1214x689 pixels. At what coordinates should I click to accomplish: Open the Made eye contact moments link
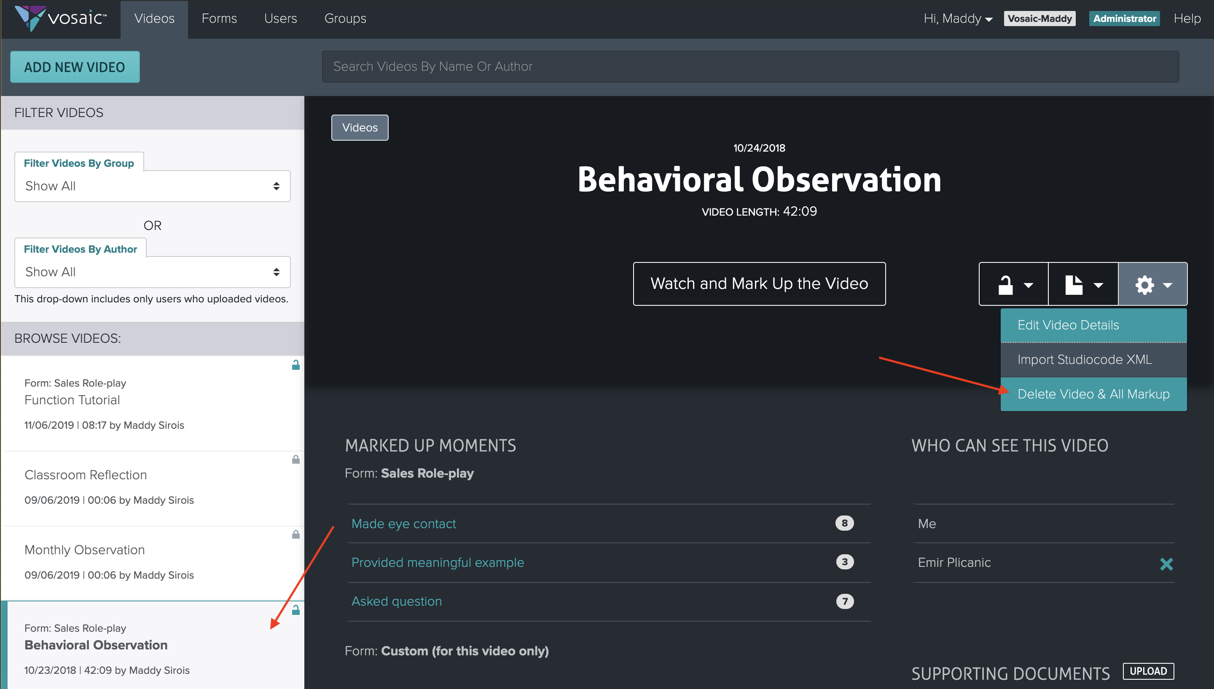coord(403,523)
